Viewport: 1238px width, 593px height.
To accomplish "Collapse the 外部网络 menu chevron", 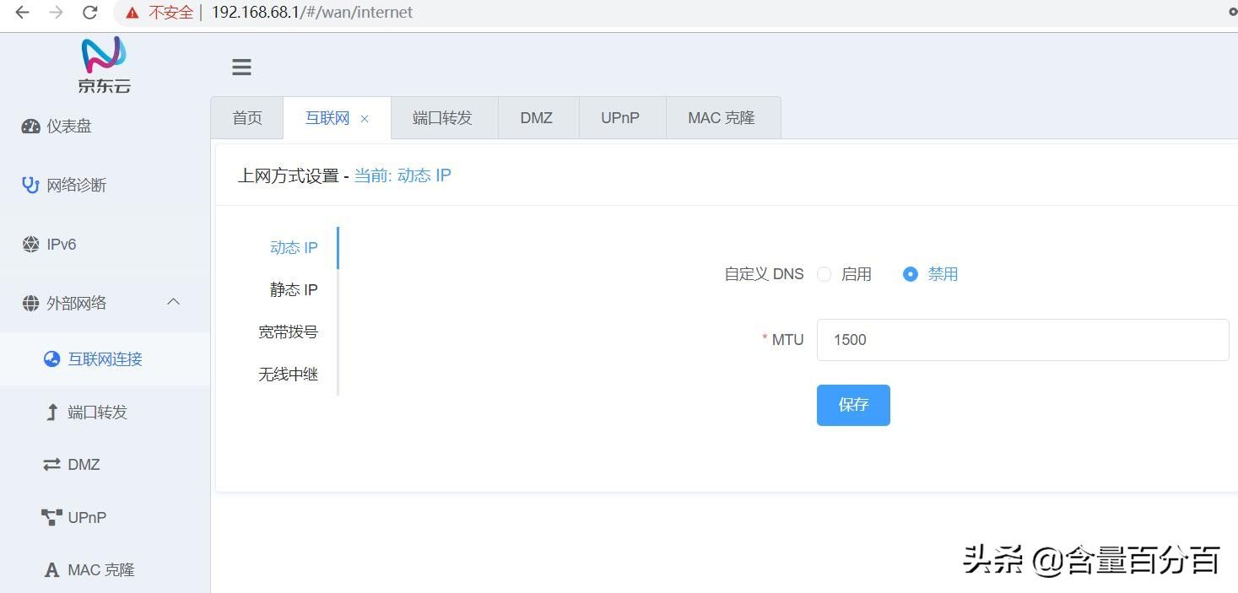I will tap(174, 302).
